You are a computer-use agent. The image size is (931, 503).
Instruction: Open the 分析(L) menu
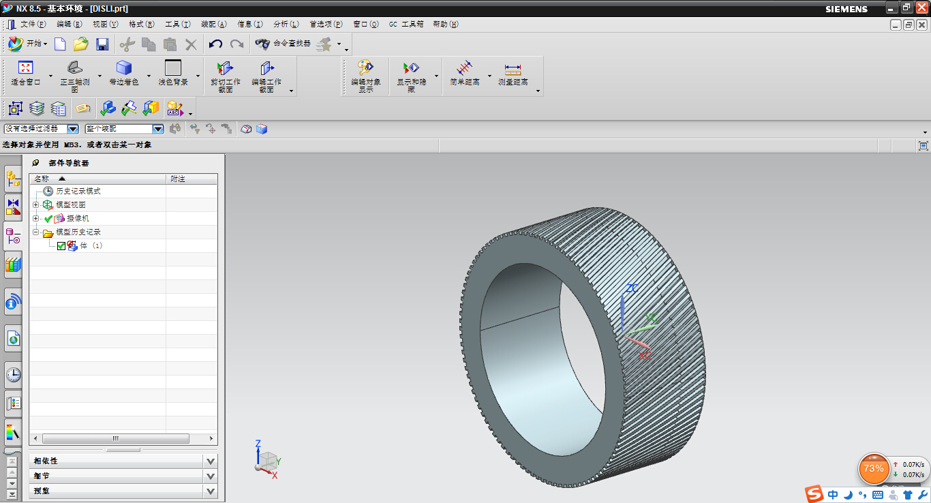click(286, 24)
